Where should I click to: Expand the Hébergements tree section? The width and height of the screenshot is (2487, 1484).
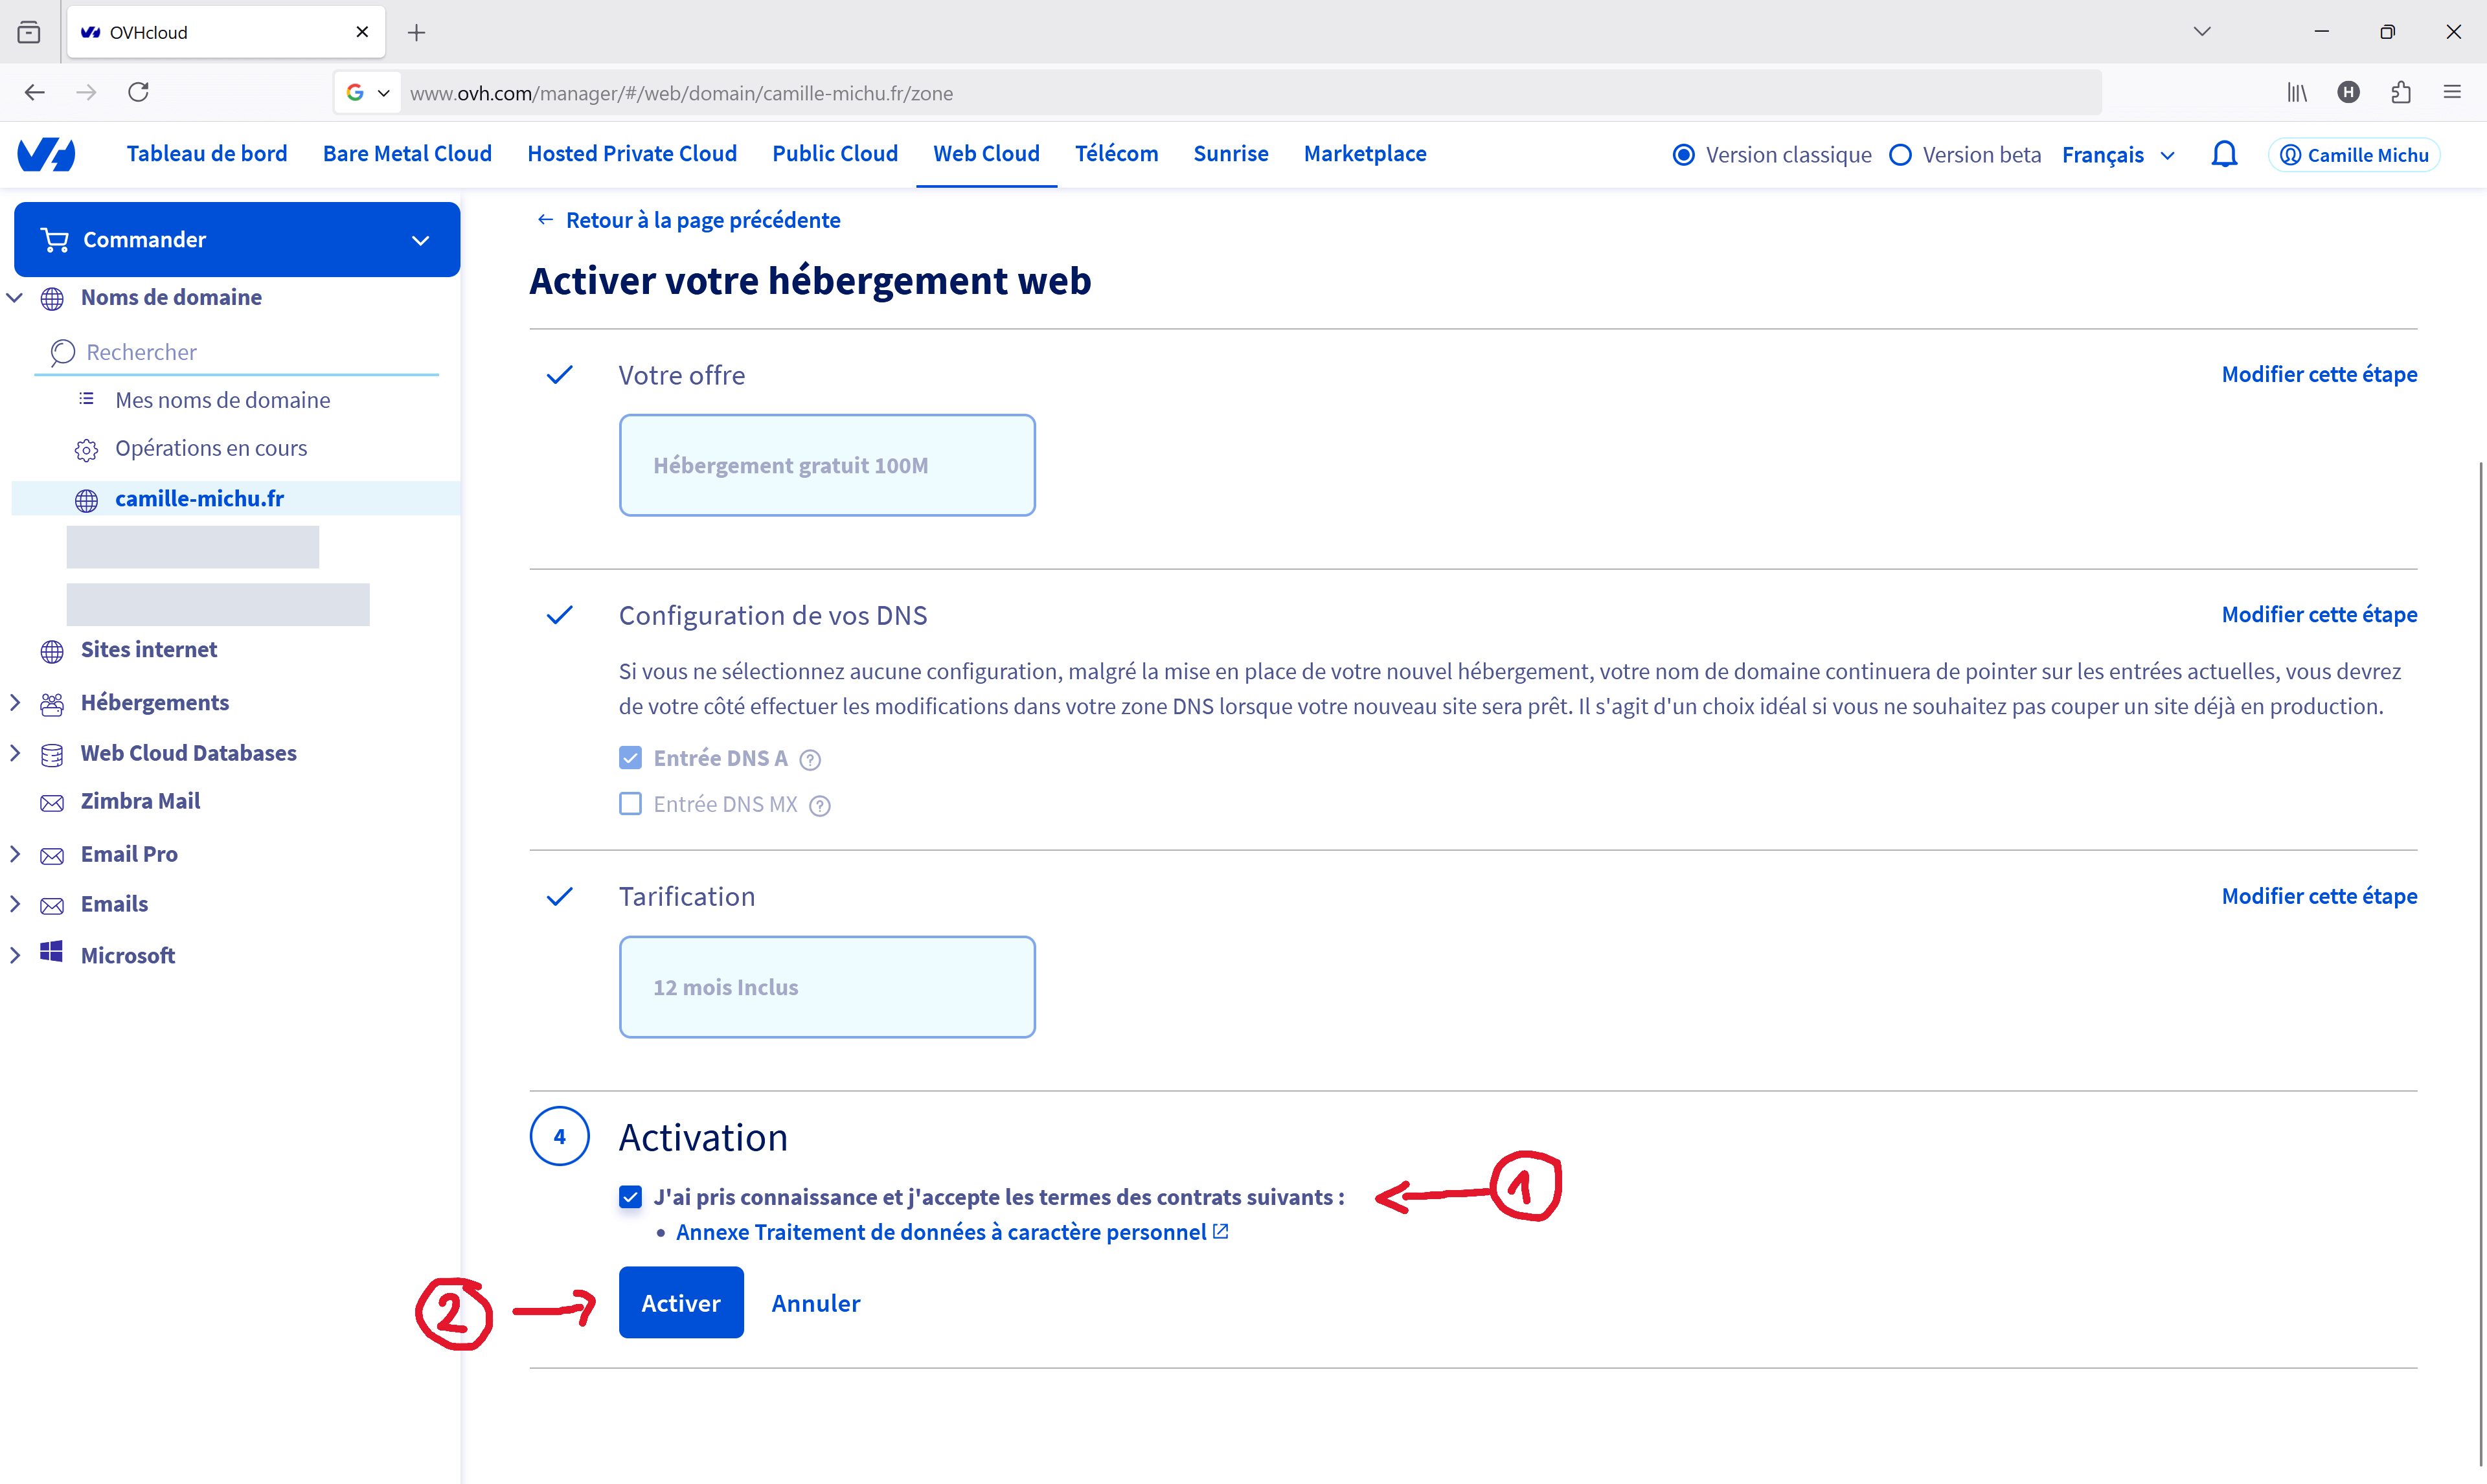click(x=15, y=703)
